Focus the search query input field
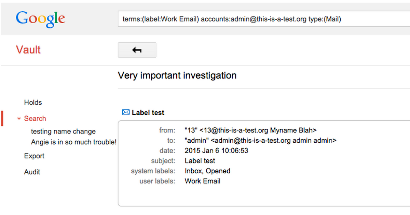 pyautogui.click(x=263, y=19)
